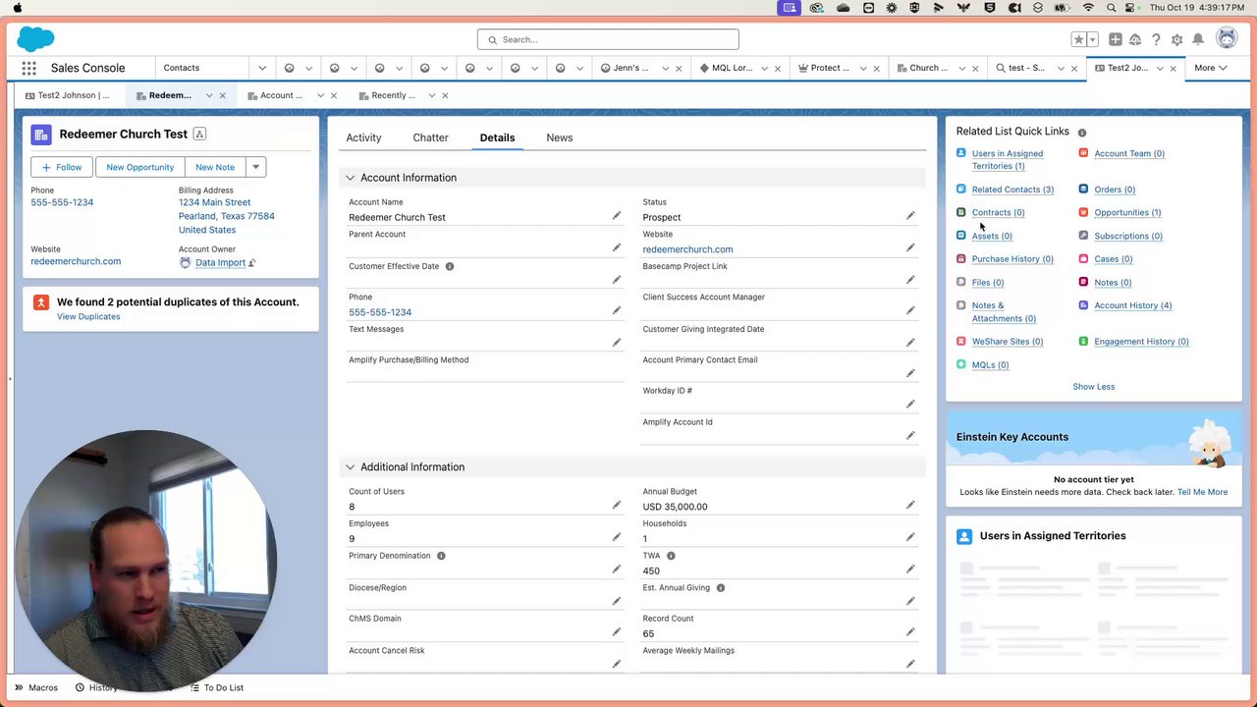This screenshot has width=1257, height=707.
Task: Open the Test2 Jo tab actions chevron
Action: (x=1160, y=68)
